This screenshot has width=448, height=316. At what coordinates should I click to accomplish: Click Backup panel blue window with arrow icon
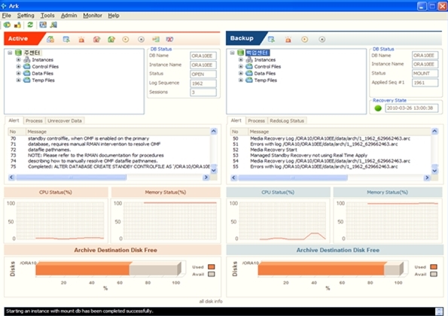coord(271,39)
